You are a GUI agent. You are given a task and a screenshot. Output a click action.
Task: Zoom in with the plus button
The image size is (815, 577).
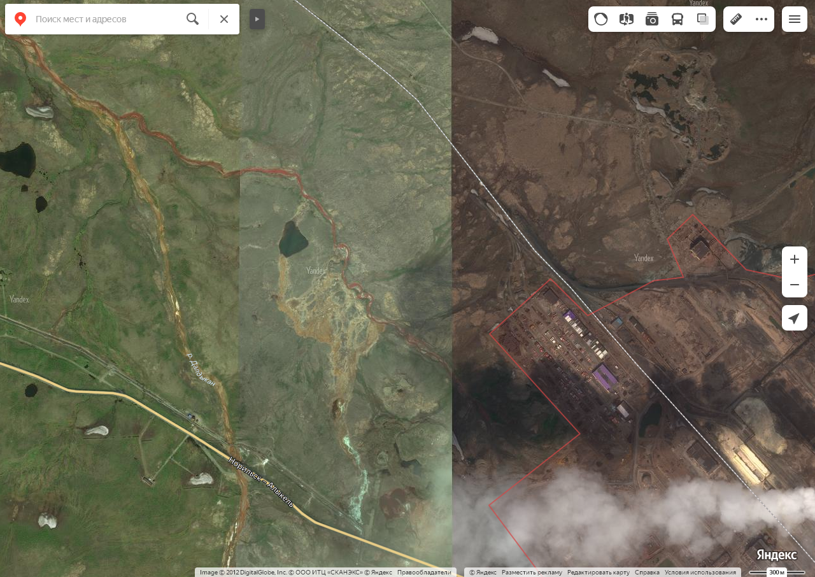click(795, 259)
